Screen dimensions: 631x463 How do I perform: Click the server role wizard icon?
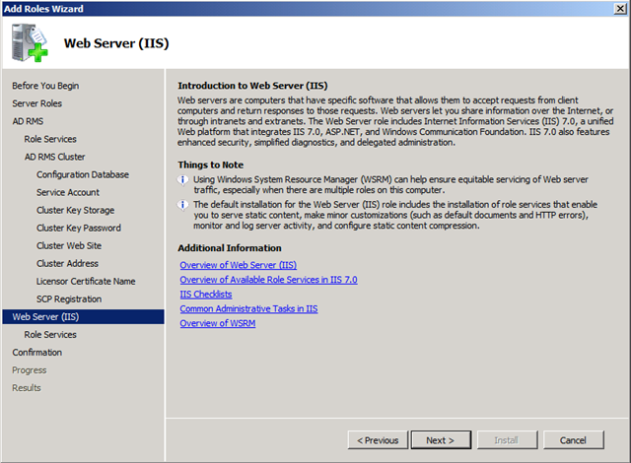tap(30, 43)
